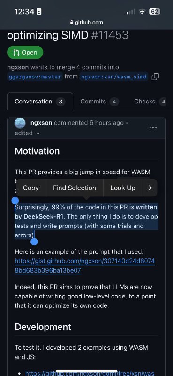Tap the battery indicator in status bar
173x376 pixels.
155,11
